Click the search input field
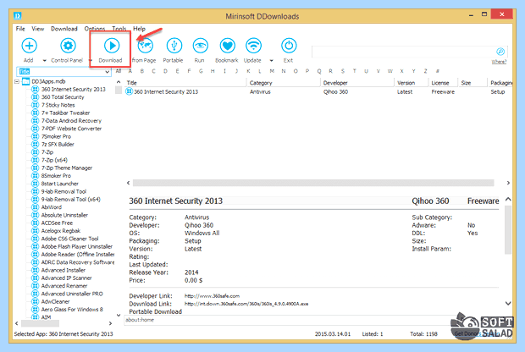Viewport: 525px width, 352px height. 403,52
